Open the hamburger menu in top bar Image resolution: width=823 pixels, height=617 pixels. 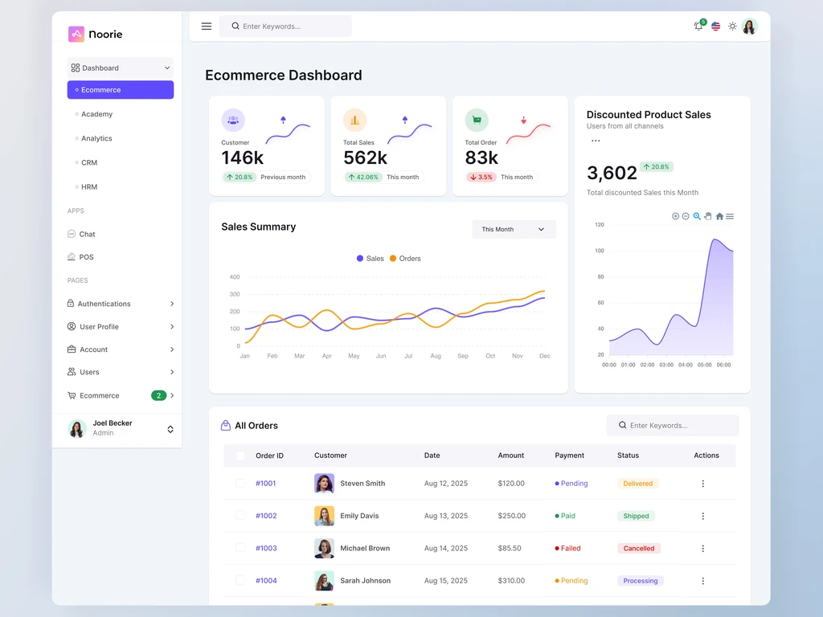[207, 27]
